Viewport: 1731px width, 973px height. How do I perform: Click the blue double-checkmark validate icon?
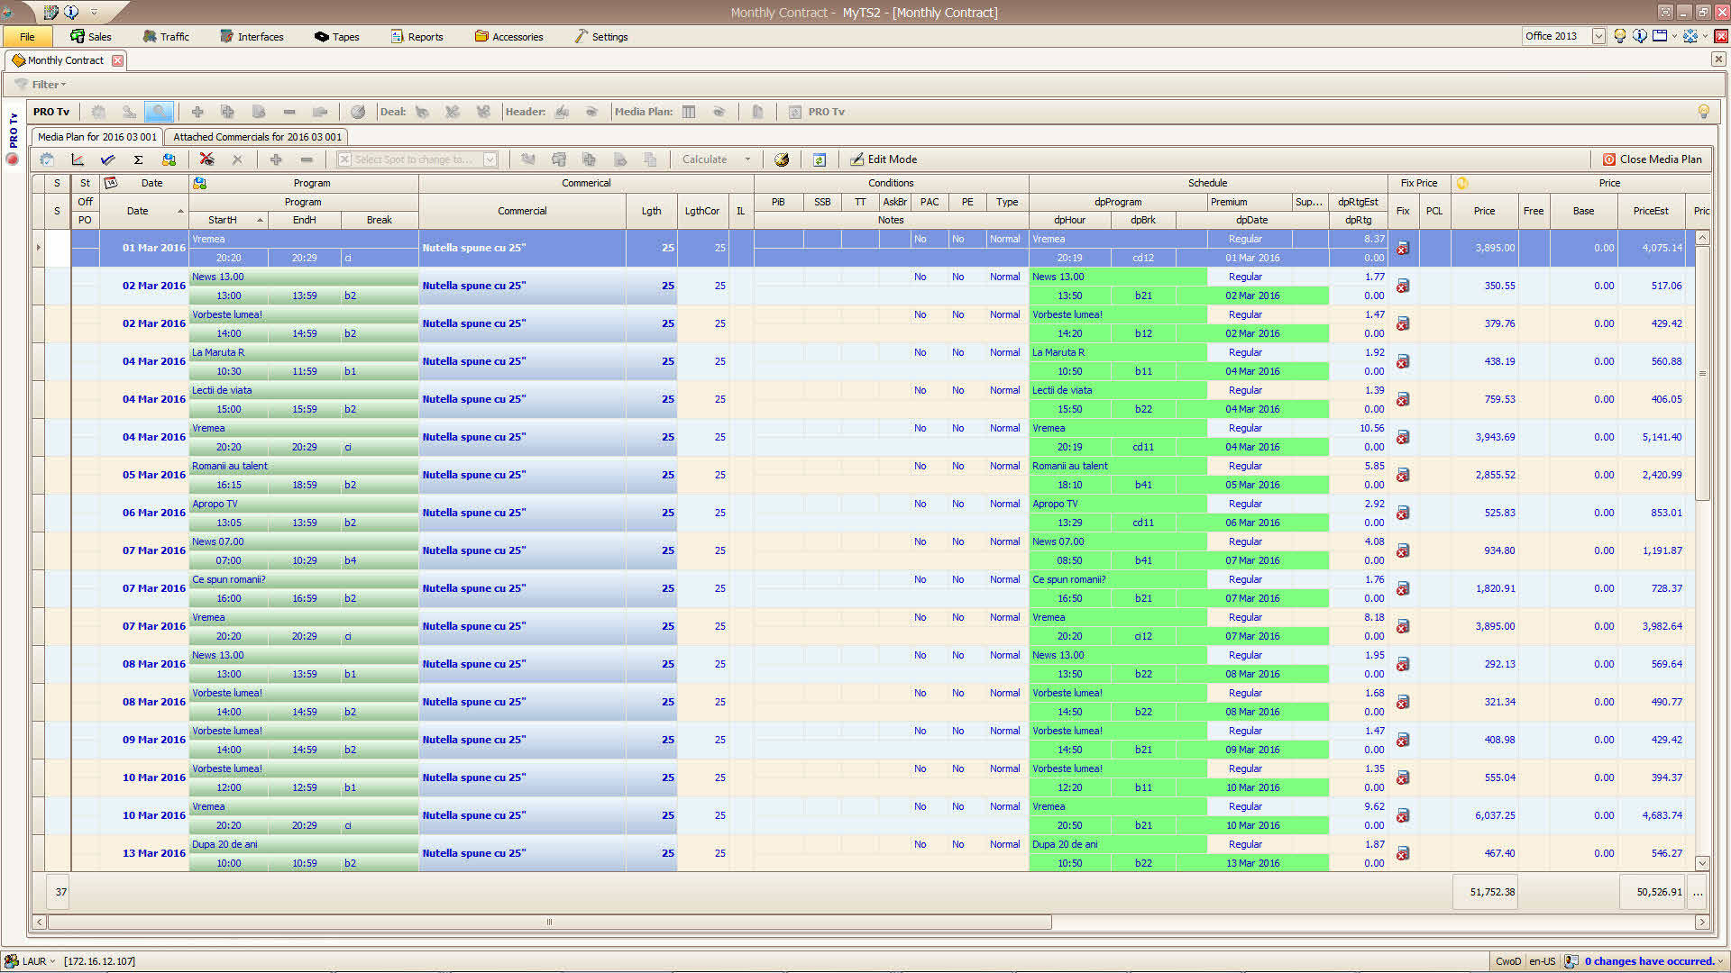click(108, 159)
